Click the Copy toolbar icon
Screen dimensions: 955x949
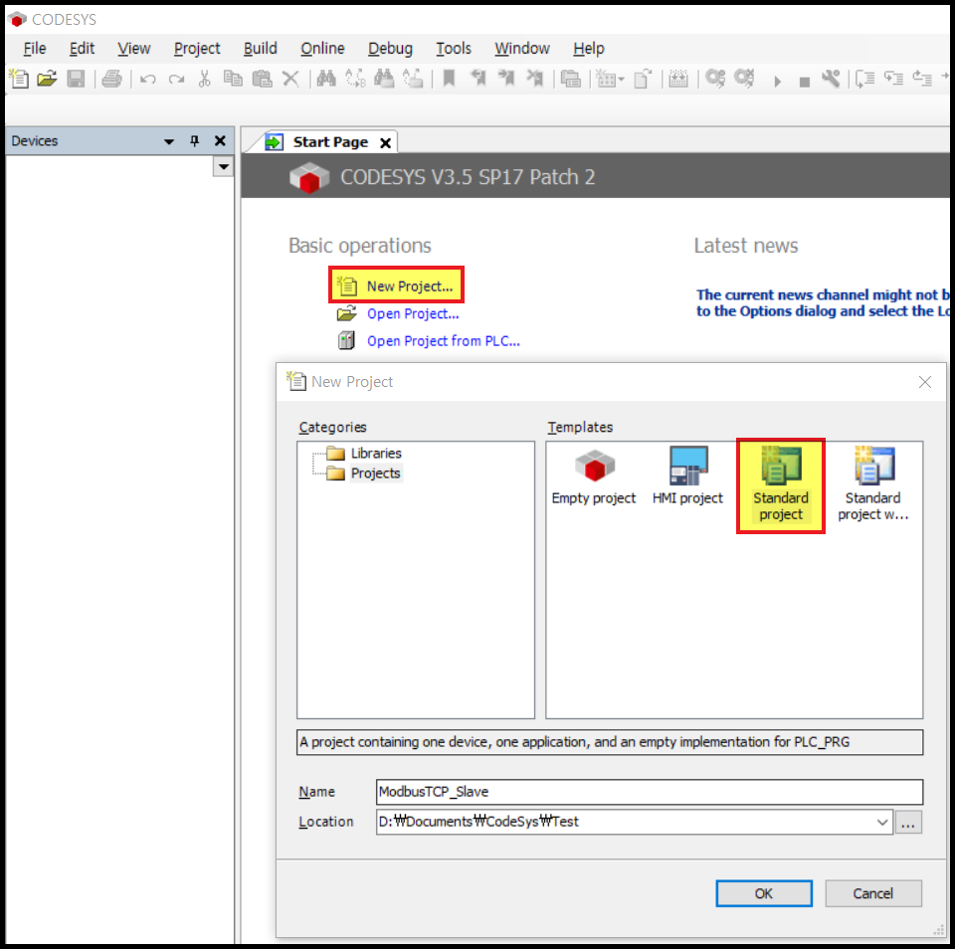(x=233, y=79)
